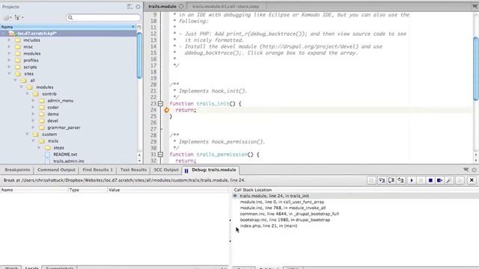
Task: Select the devel folder
Action: pos(52,121)
